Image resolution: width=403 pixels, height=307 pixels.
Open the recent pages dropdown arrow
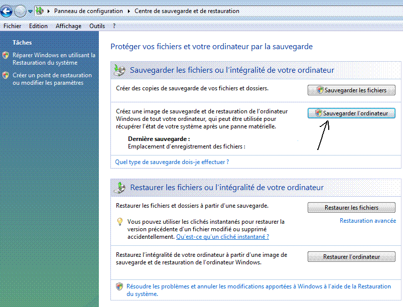tap(30, 12)
